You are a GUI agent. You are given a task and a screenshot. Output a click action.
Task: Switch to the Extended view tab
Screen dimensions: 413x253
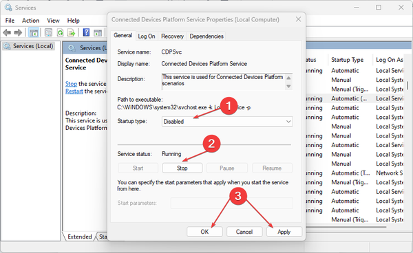(80, 236)
